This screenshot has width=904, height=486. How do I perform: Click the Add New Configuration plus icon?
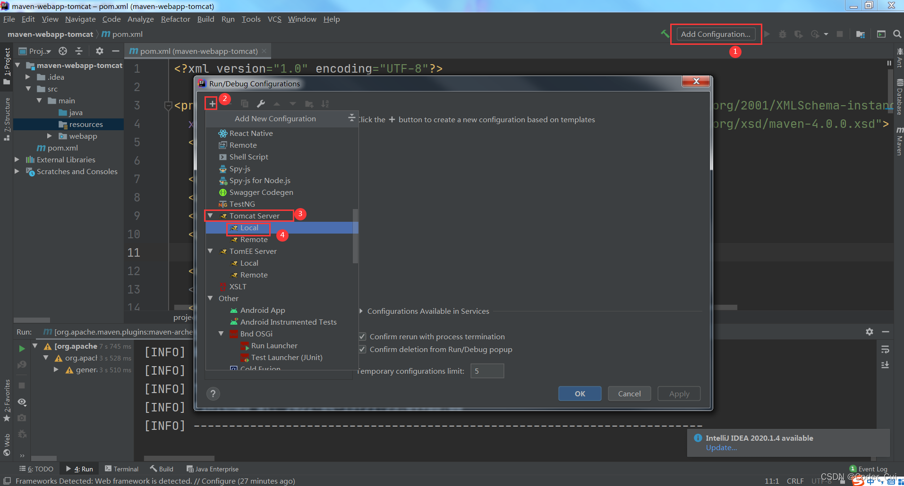[212, 103]
